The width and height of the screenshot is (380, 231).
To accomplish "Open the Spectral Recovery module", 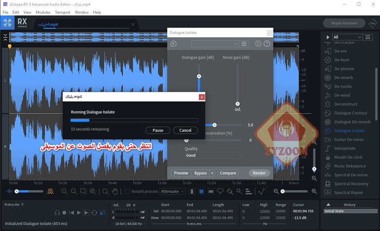I will 351,184.
